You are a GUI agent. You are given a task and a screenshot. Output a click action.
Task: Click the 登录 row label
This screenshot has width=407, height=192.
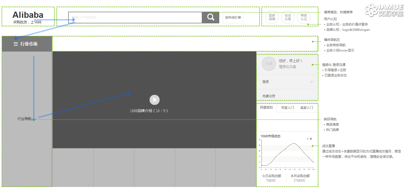266,82
